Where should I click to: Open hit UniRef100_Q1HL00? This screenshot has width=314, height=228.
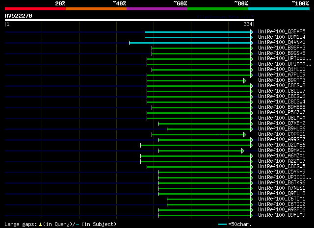(x=282, y=70)
